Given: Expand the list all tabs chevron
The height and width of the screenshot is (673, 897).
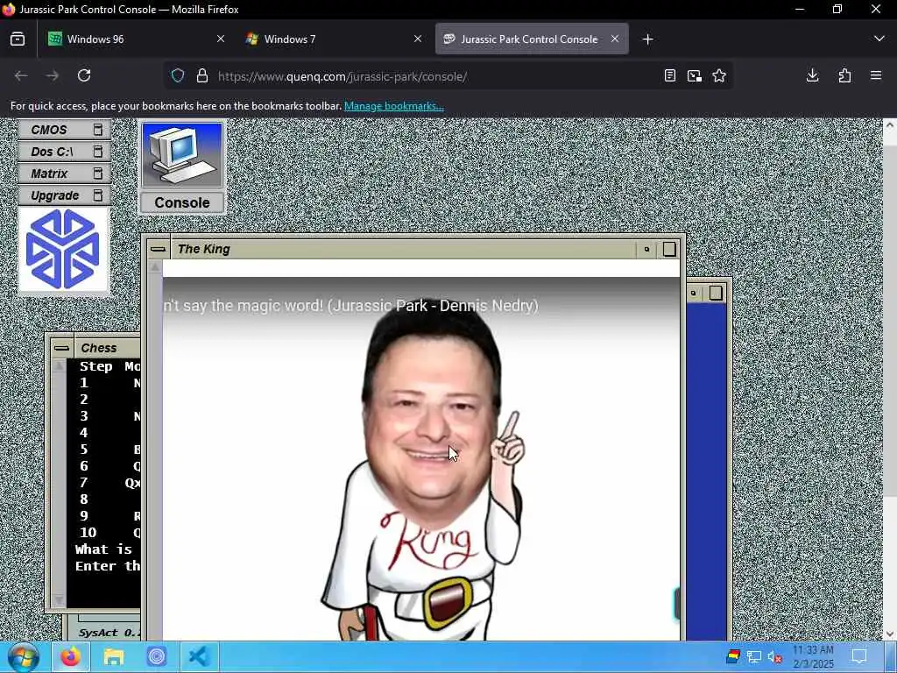Looking at the screenshot, I should point(879,39).
